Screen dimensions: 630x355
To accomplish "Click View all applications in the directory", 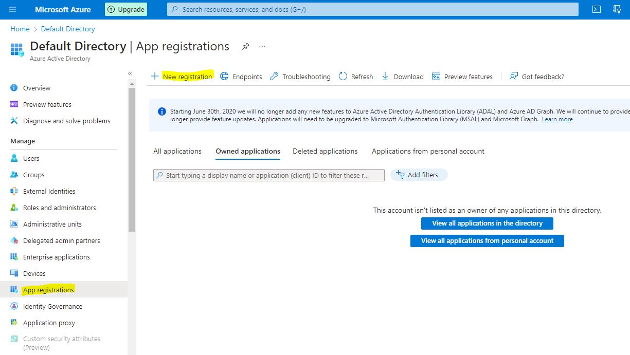I will 487,223.
